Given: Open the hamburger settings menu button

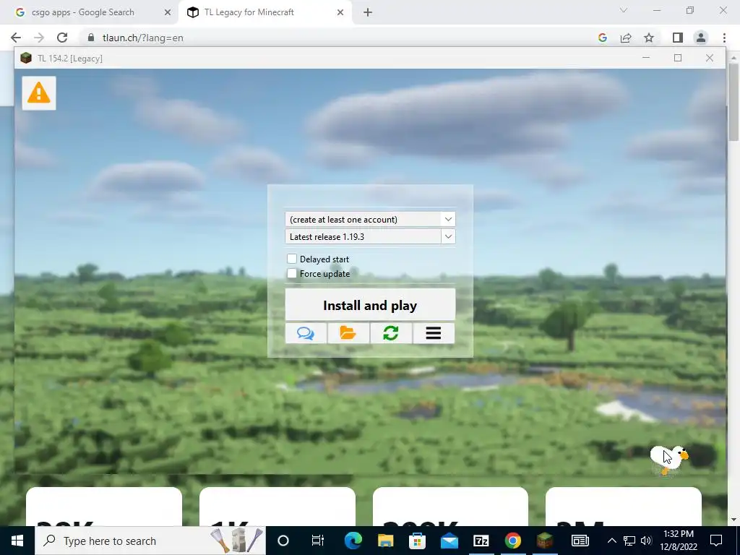Looking at the screenshot, I should click(x=434, y=333).
